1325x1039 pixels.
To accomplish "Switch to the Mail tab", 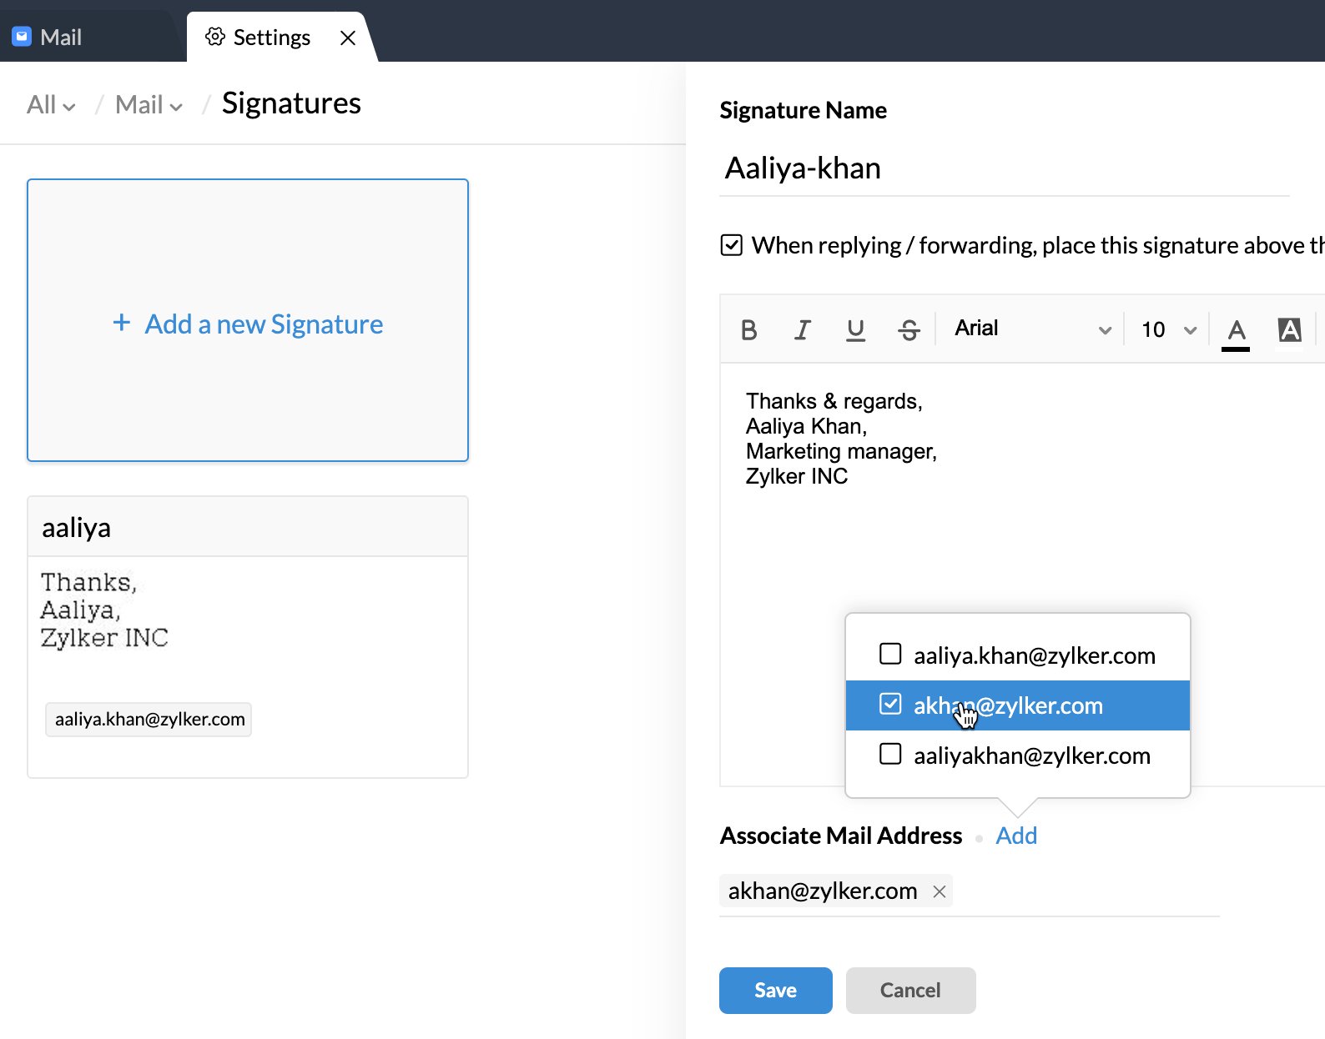I will click(48, 38).
